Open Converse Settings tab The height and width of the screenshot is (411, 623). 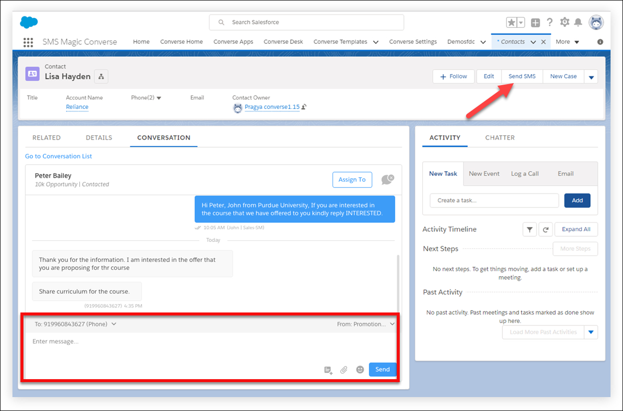413,42
